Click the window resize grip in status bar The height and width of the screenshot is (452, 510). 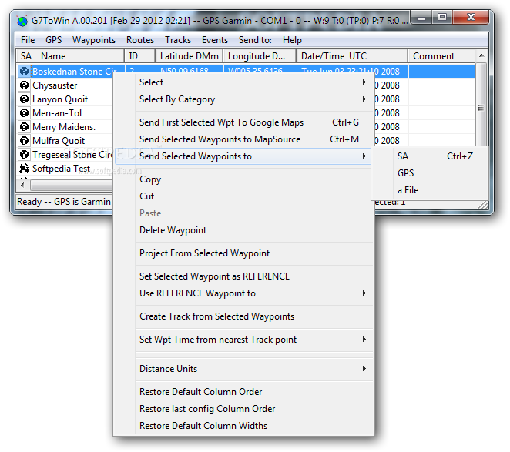point(483,204)
